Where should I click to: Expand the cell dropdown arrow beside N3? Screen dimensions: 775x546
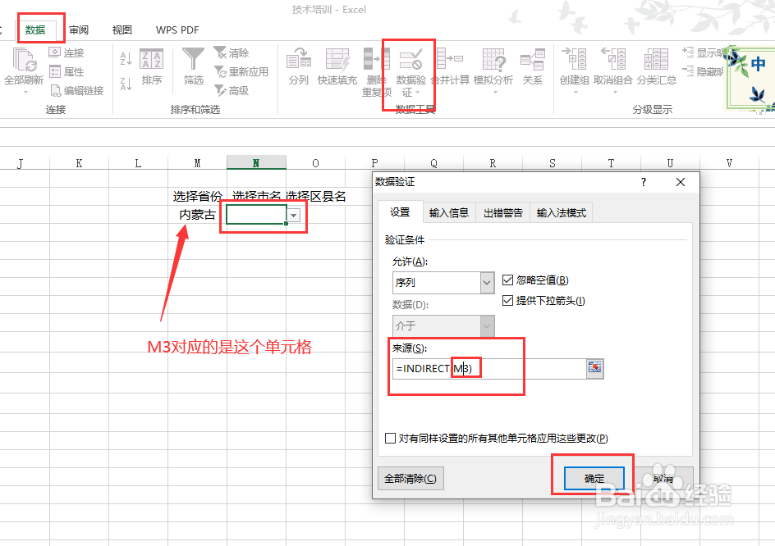293,214
